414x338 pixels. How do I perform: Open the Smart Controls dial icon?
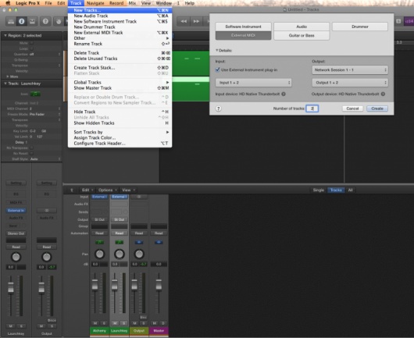pos(59,21)
